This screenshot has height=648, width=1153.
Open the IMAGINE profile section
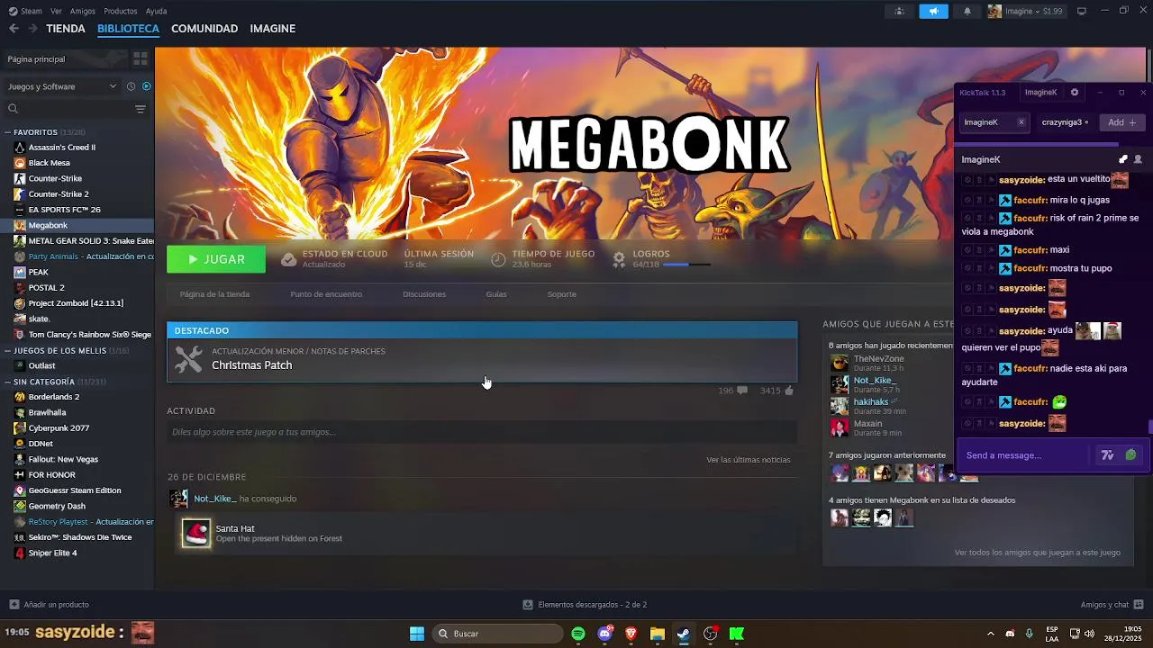273,29
